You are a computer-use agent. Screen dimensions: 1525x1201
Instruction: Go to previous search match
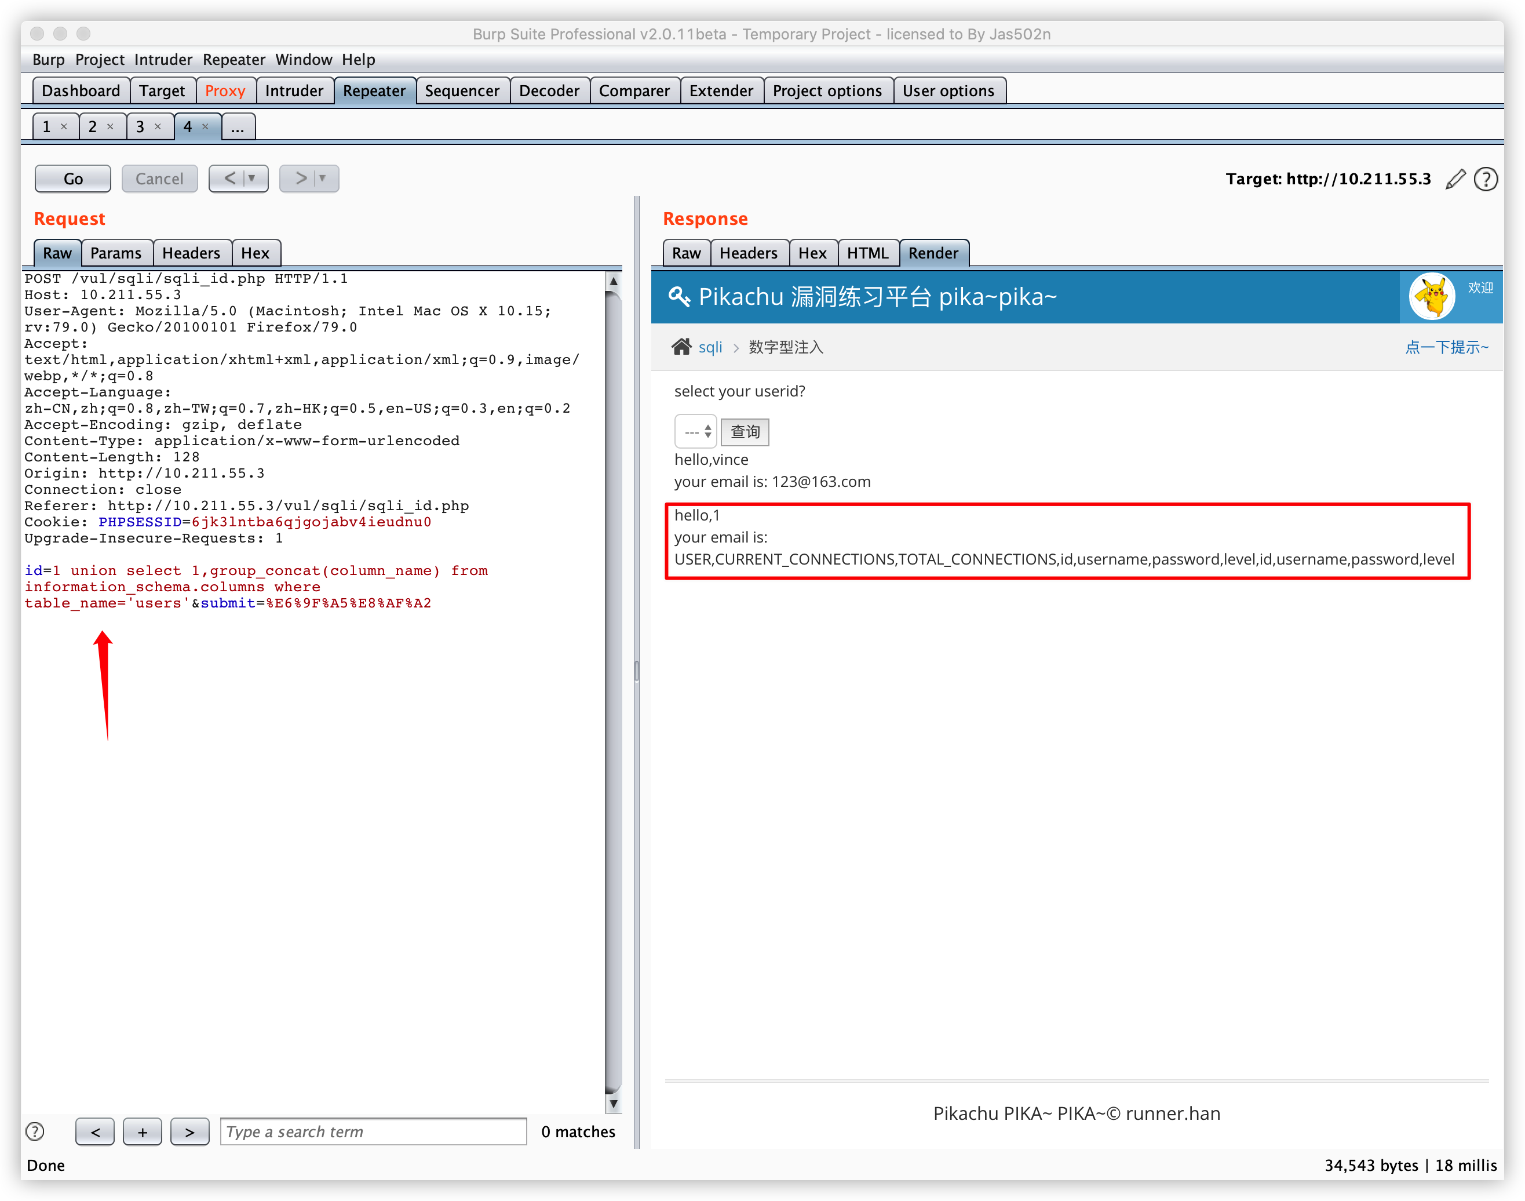coord(95,1131)
